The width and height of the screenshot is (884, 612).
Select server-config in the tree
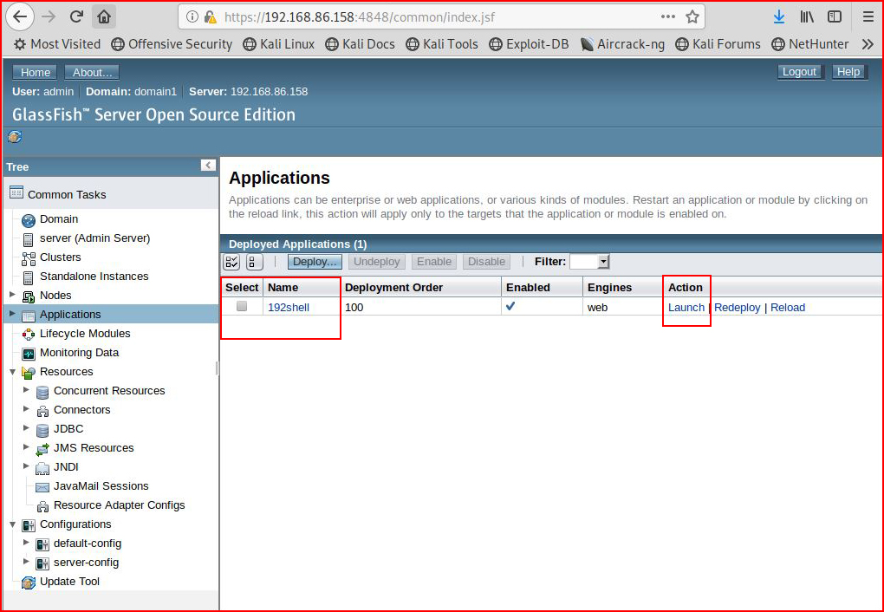[x=87, y=563]
